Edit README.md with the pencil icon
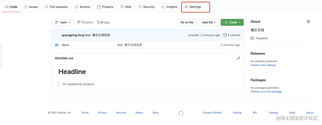 (x=238, y=58)
